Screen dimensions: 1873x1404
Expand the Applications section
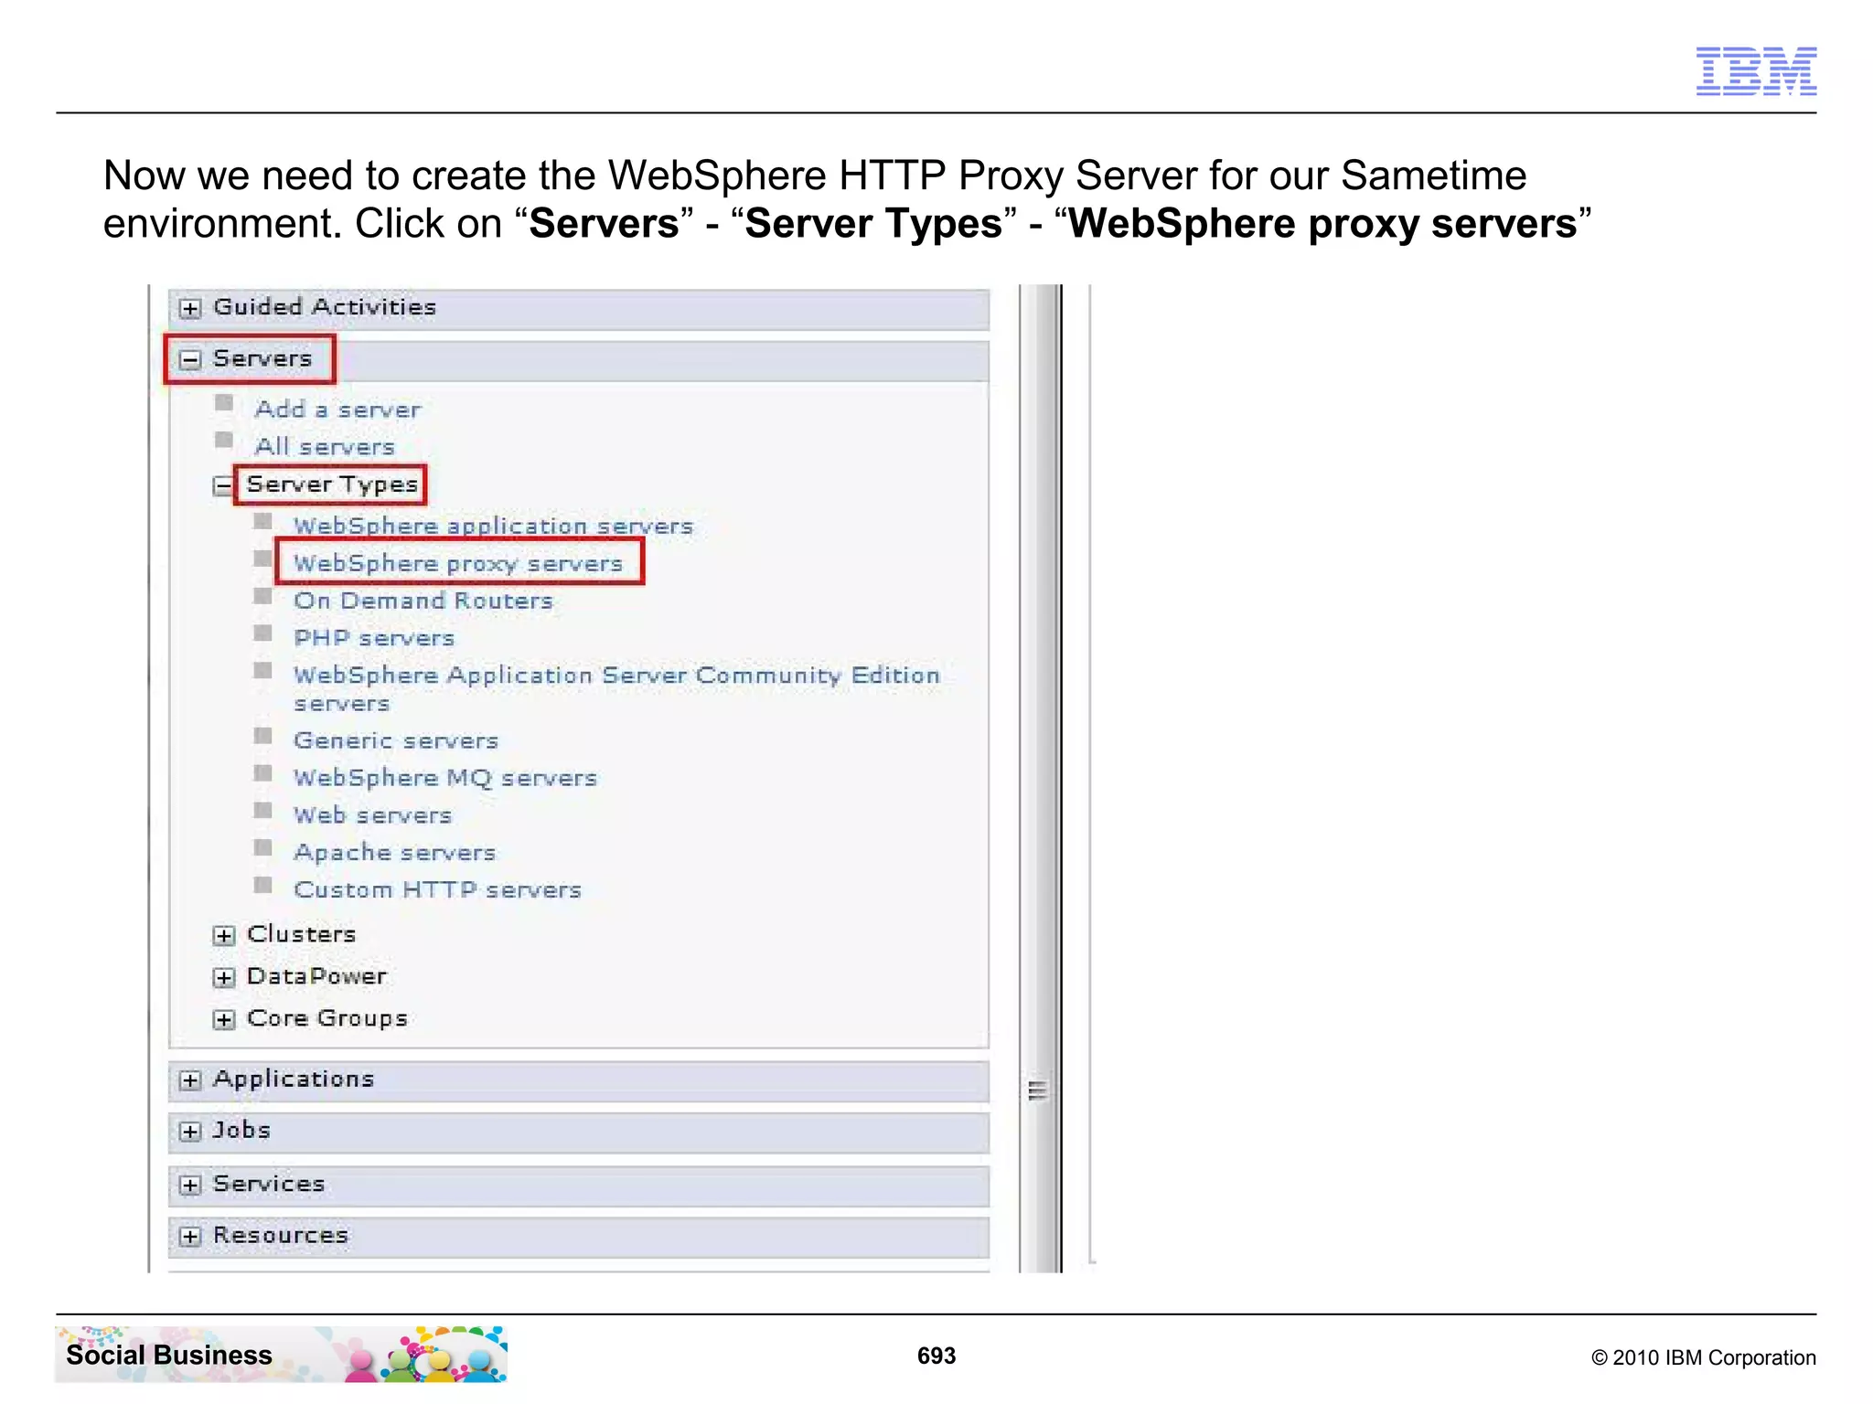pyautogui.click(x=190, y=1080)
